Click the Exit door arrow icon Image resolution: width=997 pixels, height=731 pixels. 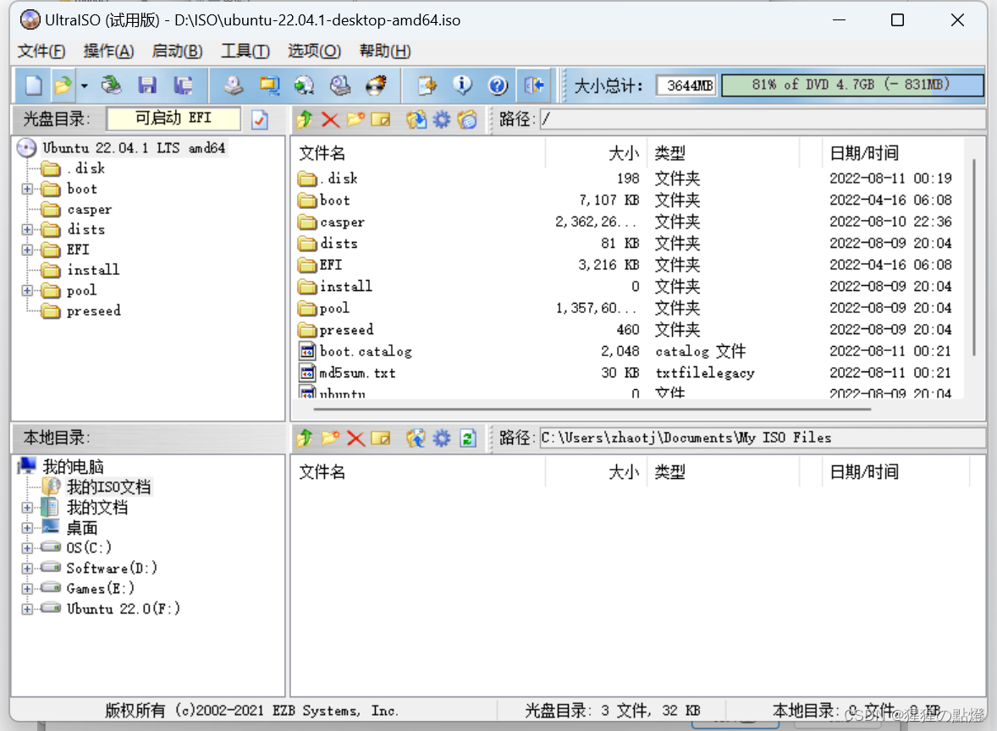tap(533, 85)
